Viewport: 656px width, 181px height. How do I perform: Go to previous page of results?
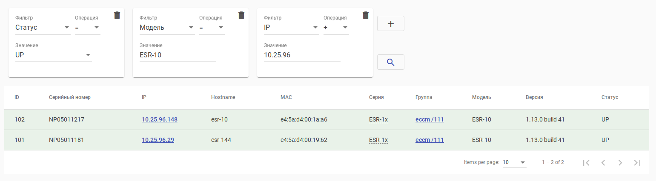pyautogui.click(x=603, y=162)
